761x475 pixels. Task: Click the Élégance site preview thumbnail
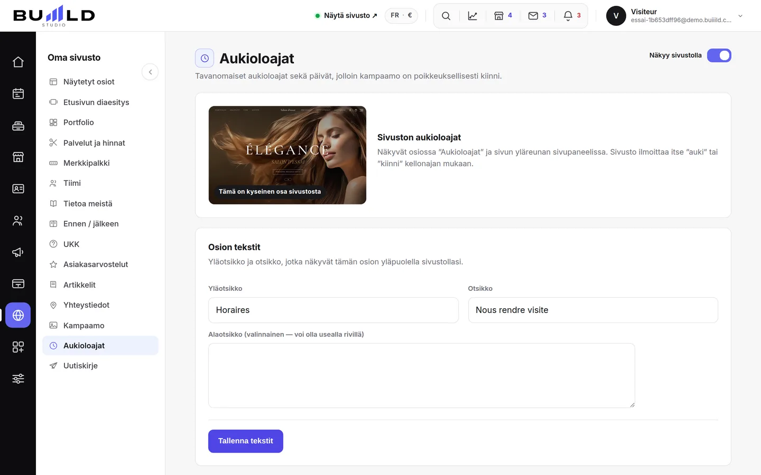[x=287, y=155]
